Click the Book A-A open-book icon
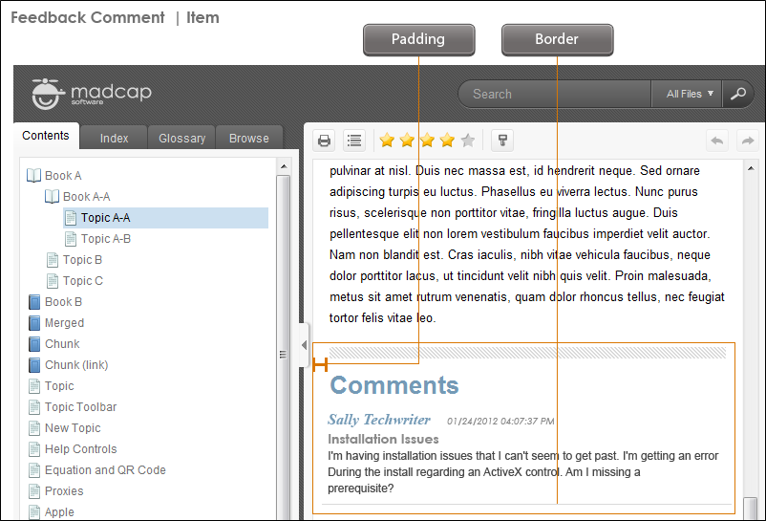The image size is (766, 521). pos(52,197)
